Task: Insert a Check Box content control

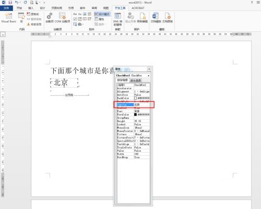Action: (x=75, y=19)
